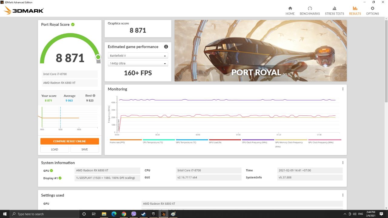
Task: Click the Load button
Action: [55, 149]
